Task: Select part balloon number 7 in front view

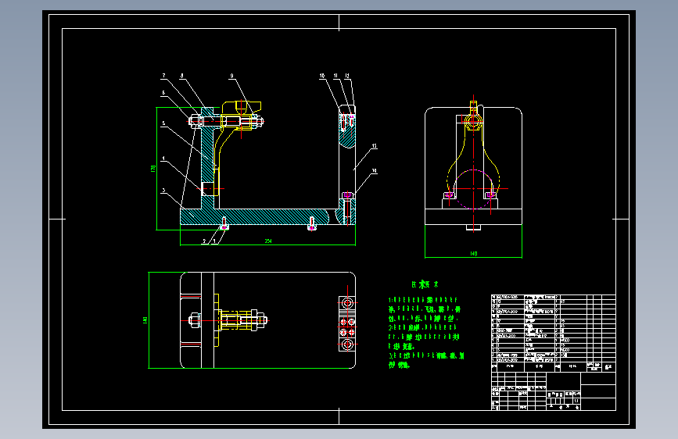Action: (x=163, y=76)
